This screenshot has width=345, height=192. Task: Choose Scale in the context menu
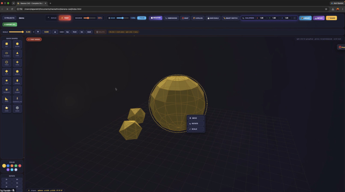(196, 129)
